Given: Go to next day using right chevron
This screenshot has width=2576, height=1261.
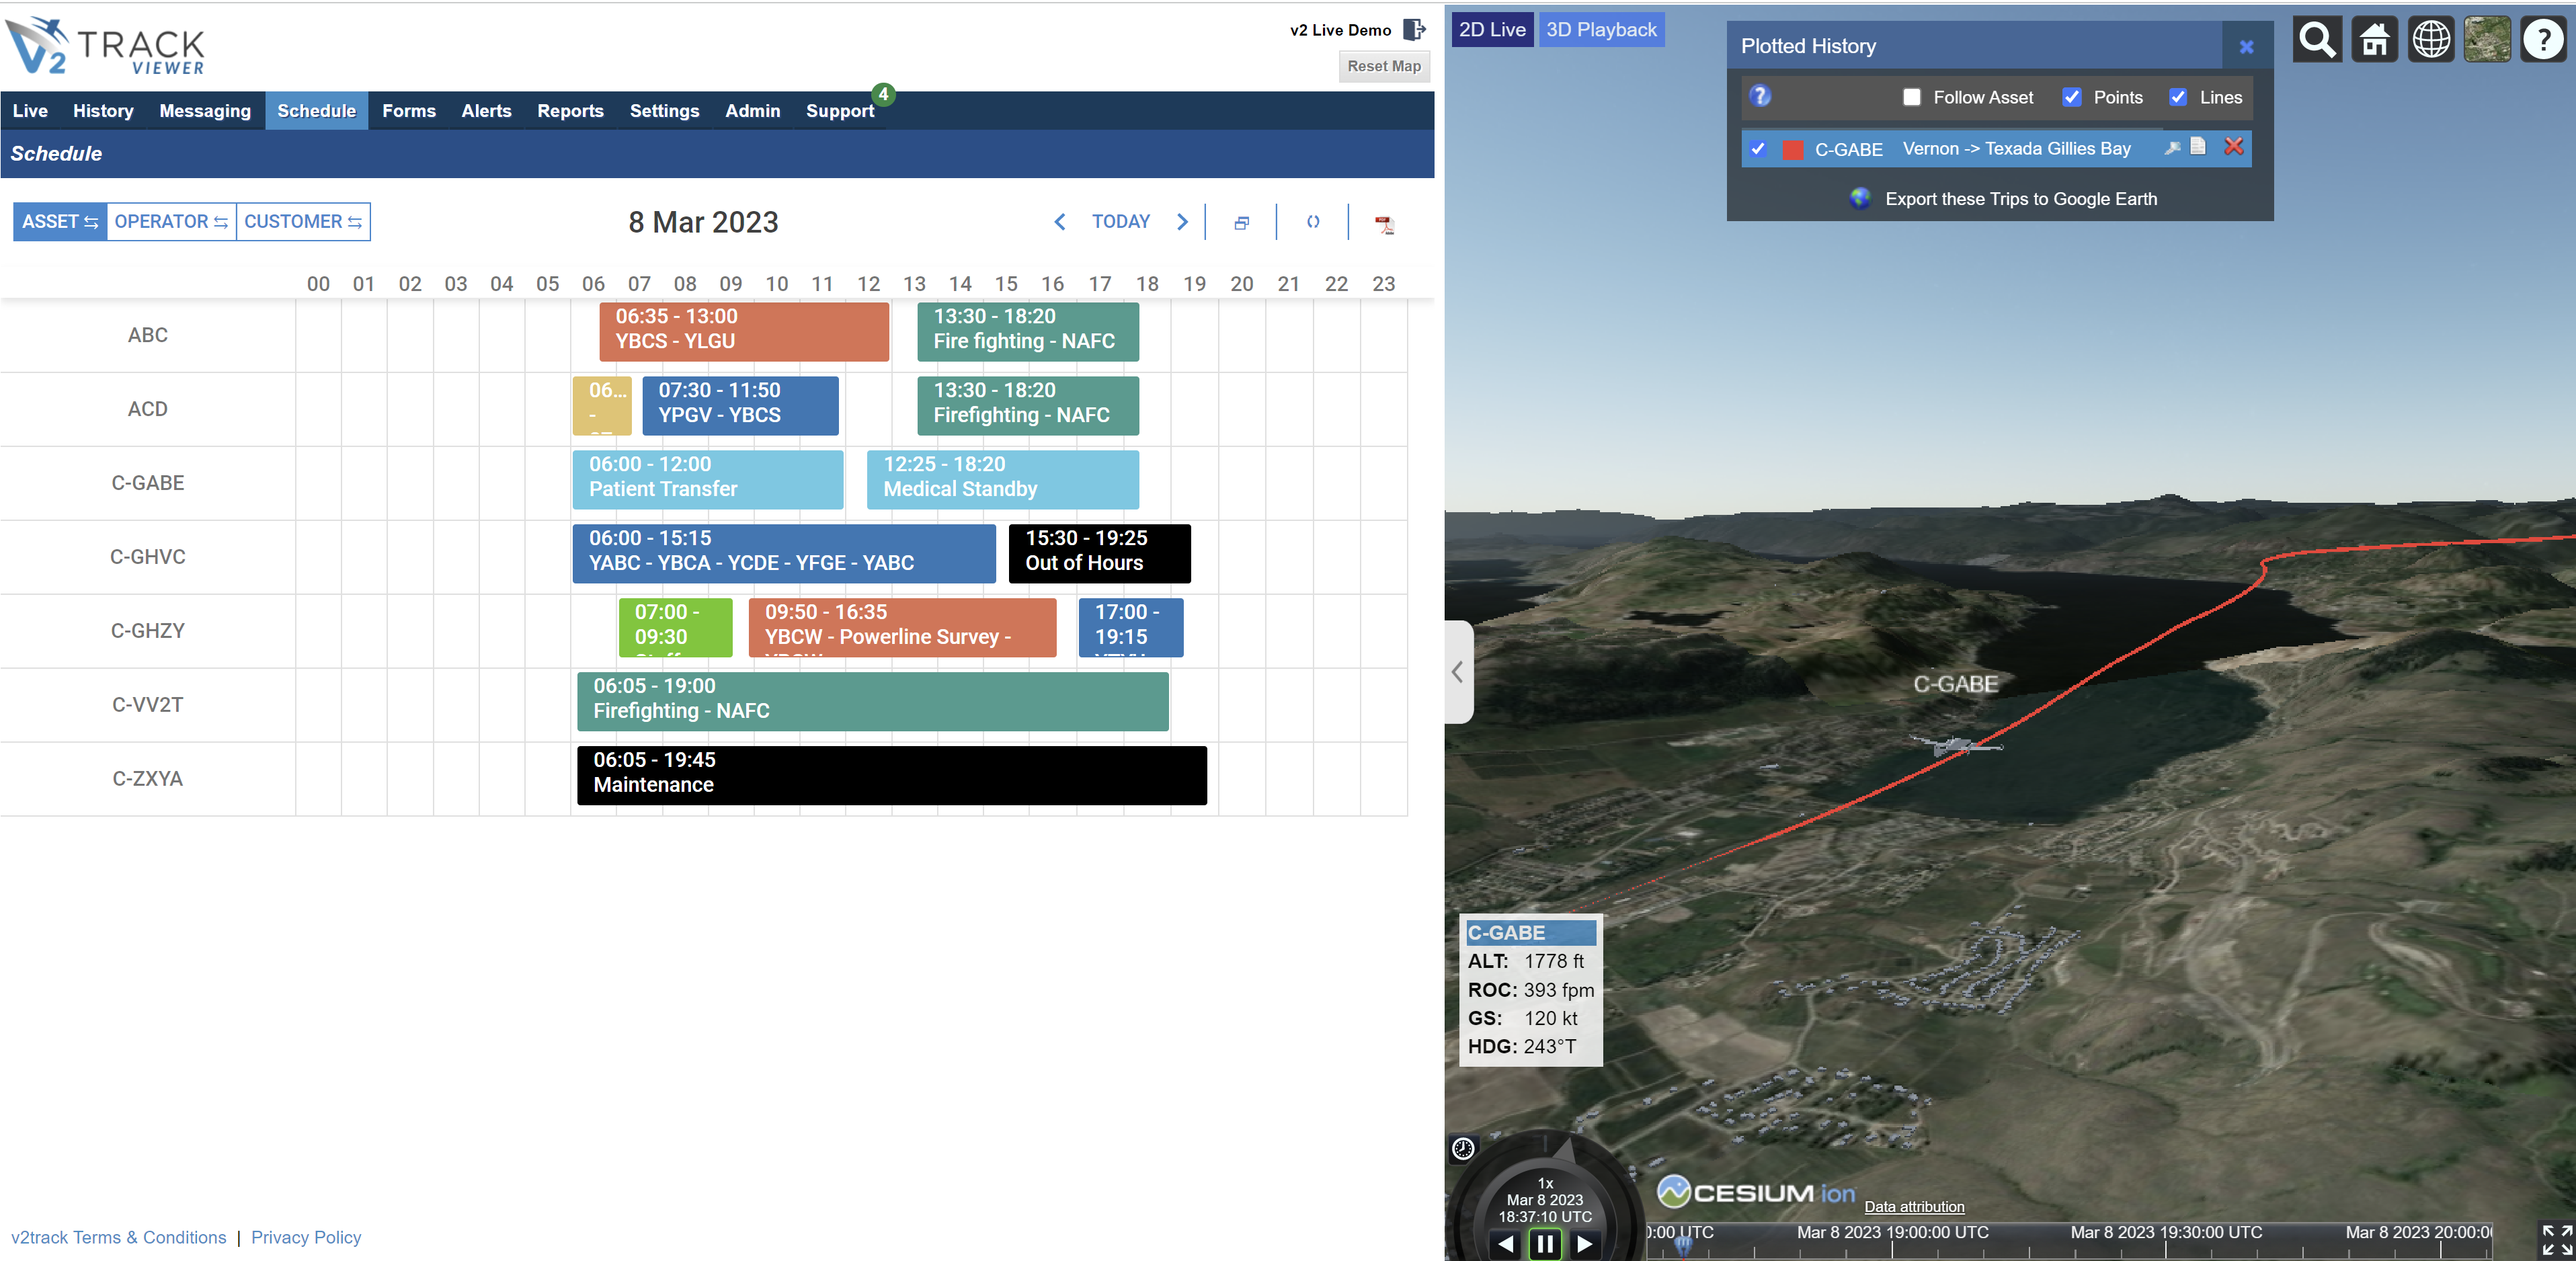Looking at the screenshot, I should pyautogui.click(x=1183, y=222).
